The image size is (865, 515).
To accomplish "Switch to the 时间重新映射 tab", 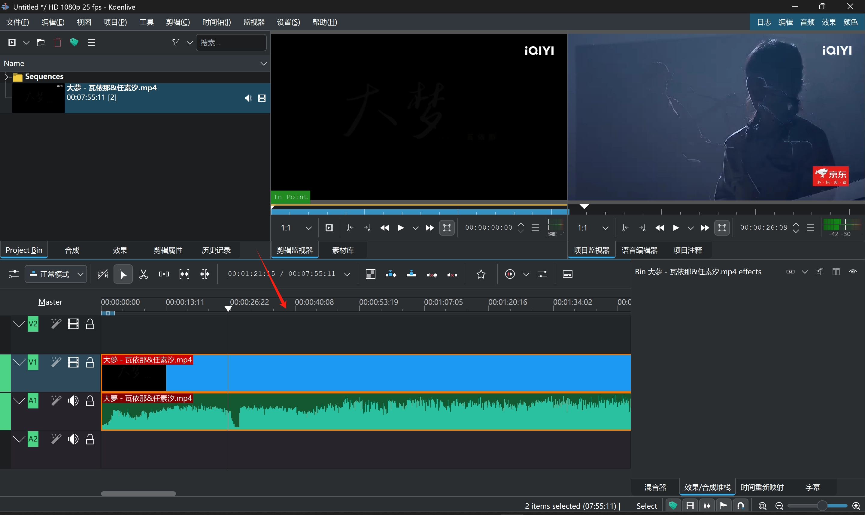I will 762,488.
